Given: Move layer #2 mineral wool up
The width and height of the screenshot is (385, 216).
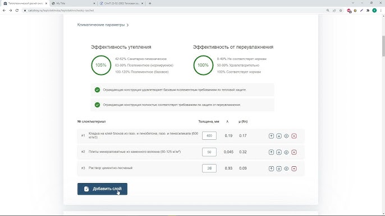Looking at the screenshot, I should (271, 152).
